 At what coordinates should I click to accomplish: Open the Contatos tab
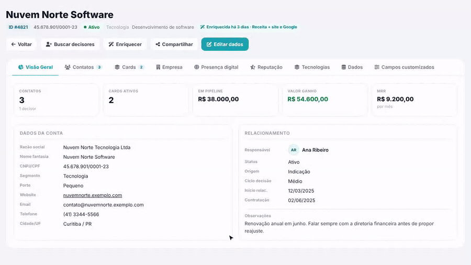83,67
